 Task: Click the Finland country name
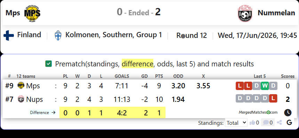pos(29,35)
